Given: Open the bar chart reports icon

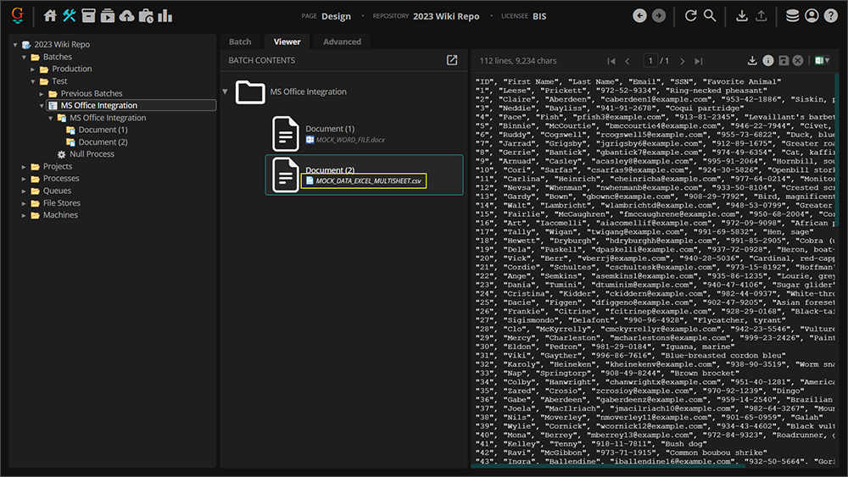Looking at the screenshot, I should (165, 16).
